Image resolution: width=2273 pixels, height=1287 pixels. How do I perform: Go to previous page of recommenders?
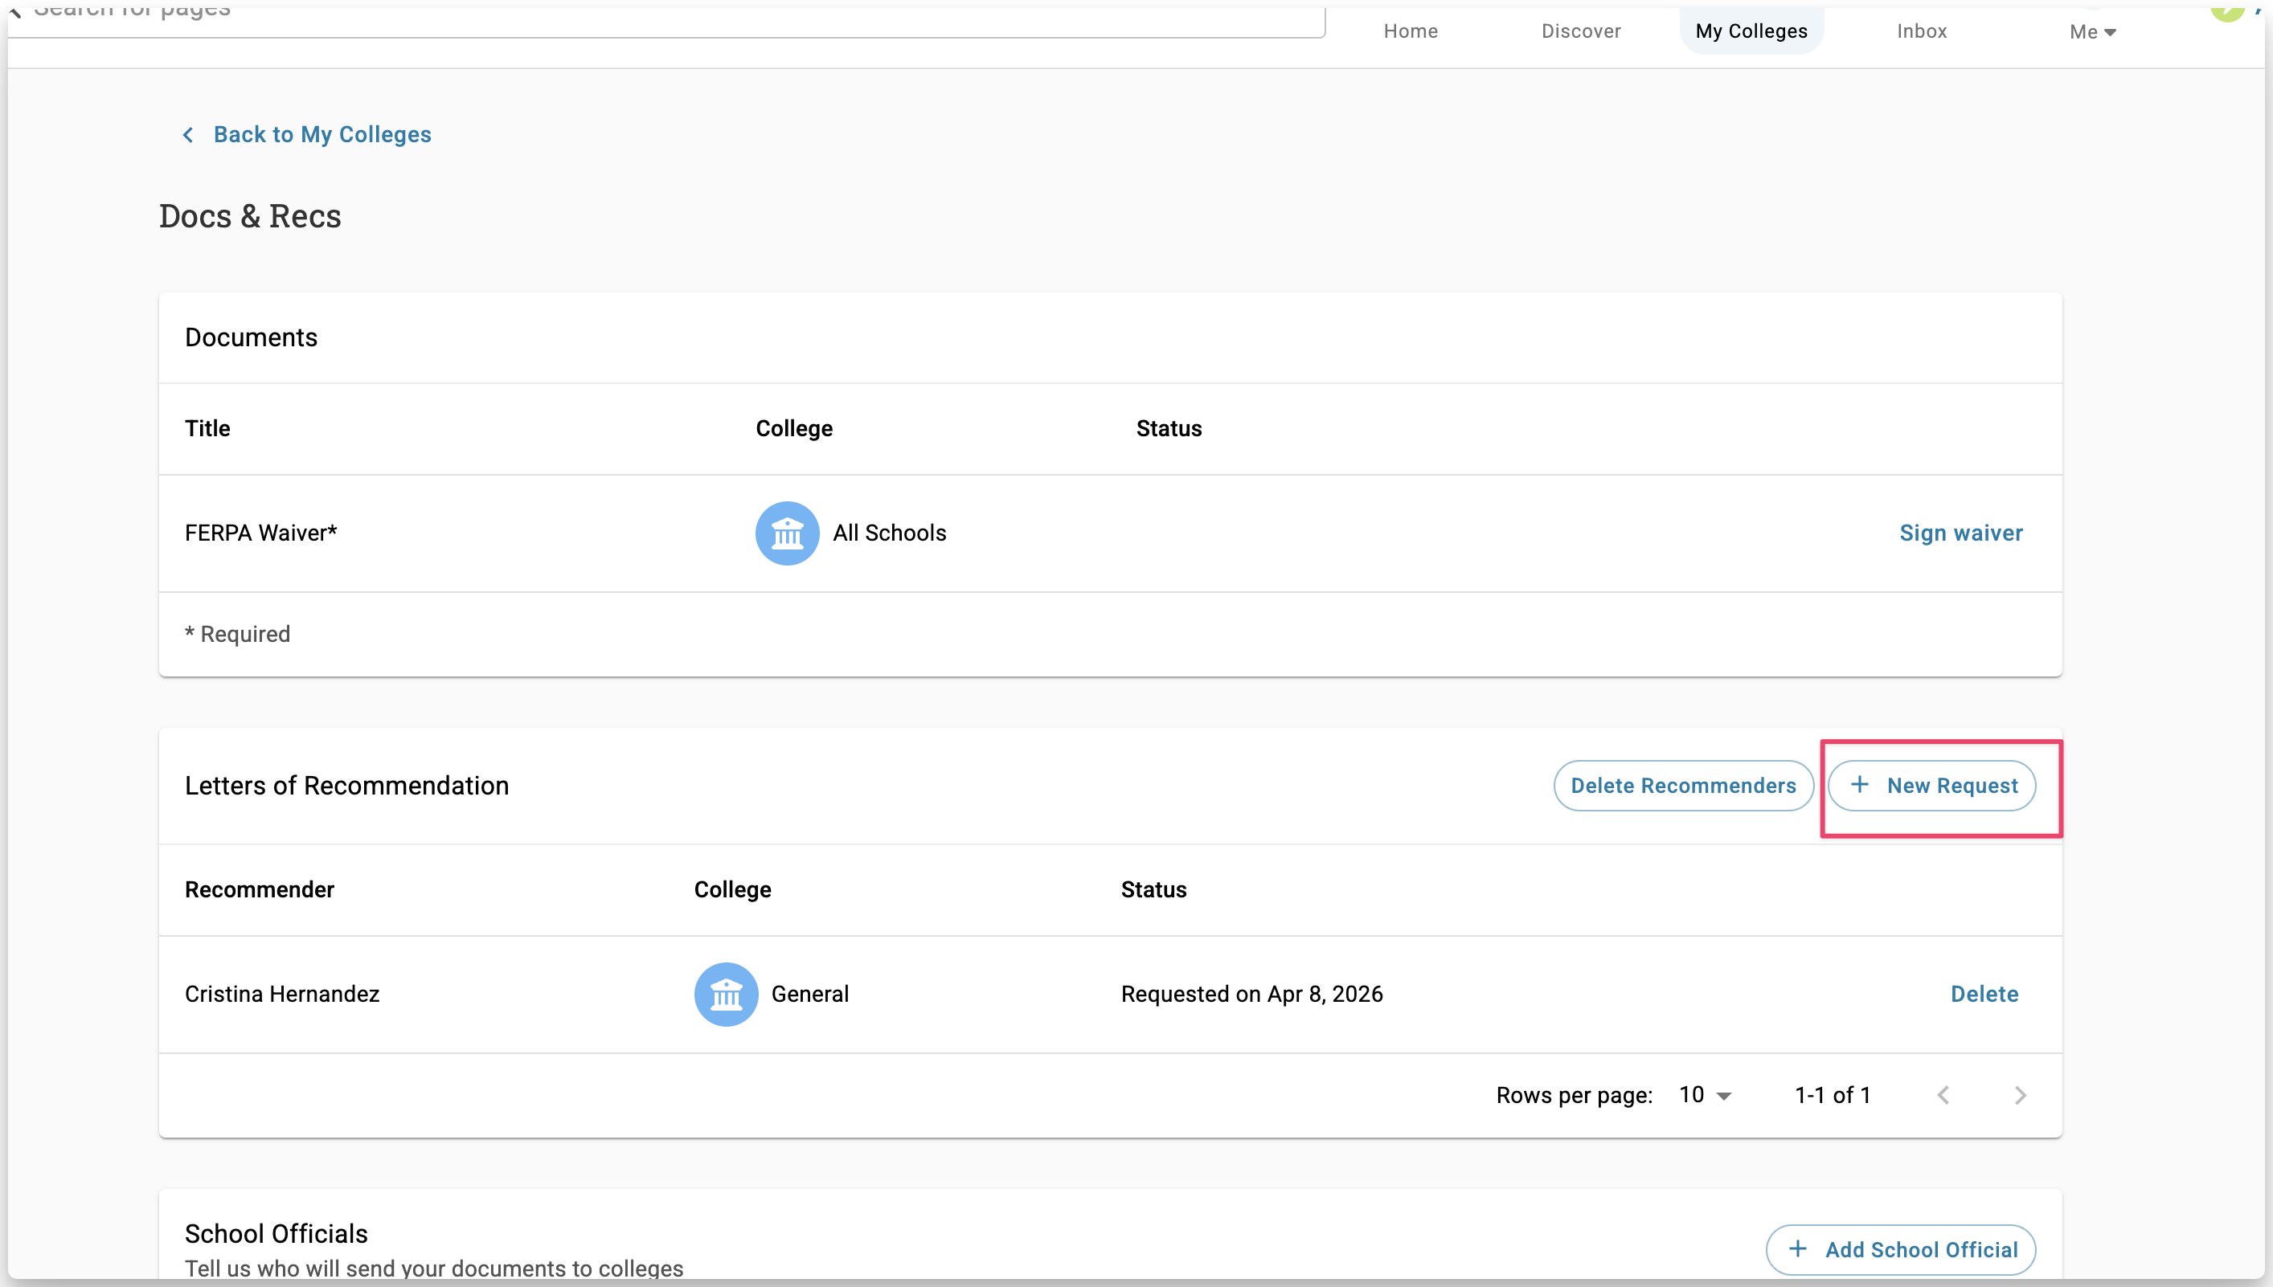pos(1943,1095)
